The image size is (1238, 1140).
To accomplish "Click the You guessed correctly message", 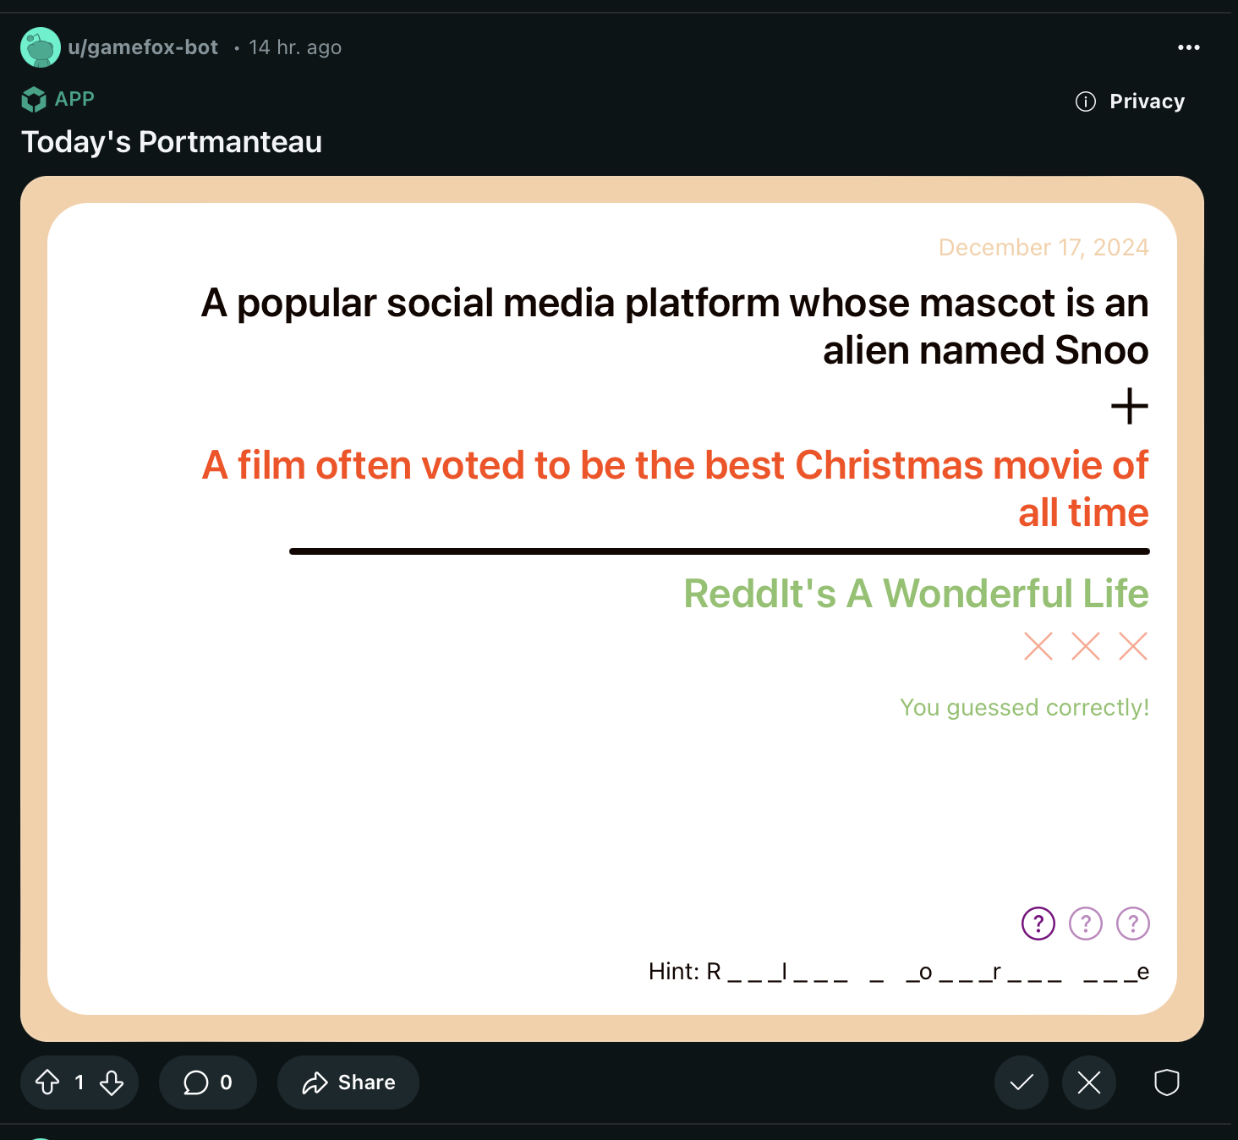I will pos(1025,707).
